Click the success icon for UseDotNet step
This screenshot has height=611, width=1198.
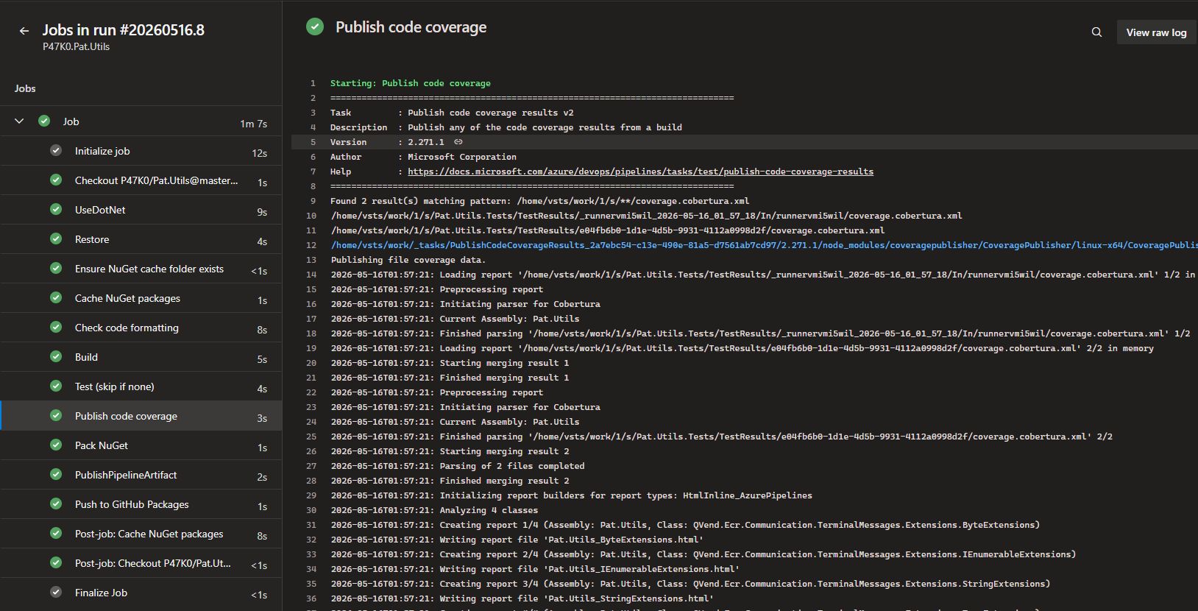56,210
